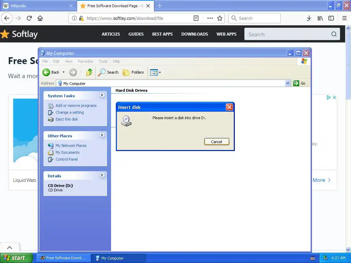The width and height of the screenshot is (351, 263).
Task: Toggle Firefox sidebar icon
Action: [331, 18]
